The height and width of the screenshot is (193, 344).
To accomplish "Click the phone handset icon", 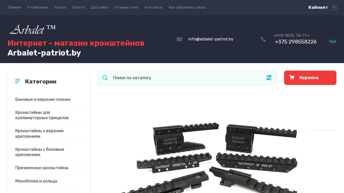I will pos(263,39).
